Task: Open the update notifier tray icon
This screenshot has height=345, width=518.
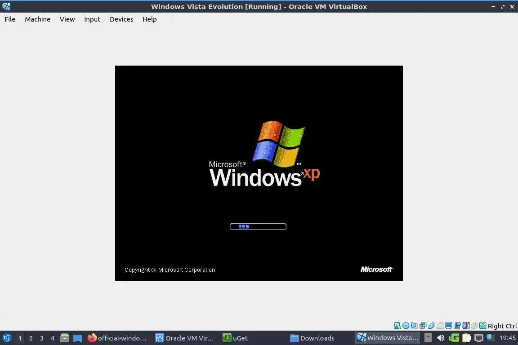Action: click(x=491, y=337)
